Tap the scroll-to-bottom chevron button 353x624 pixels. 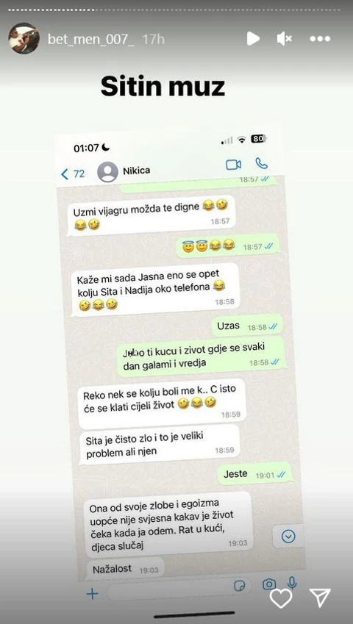pos(288,537)
